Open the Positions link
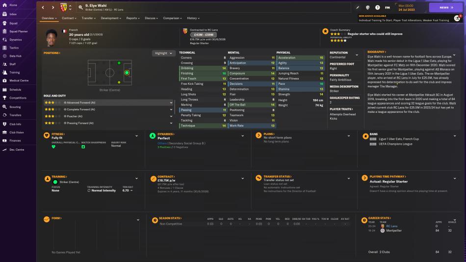Screen dimensions: 466x262 coord(52,53)
